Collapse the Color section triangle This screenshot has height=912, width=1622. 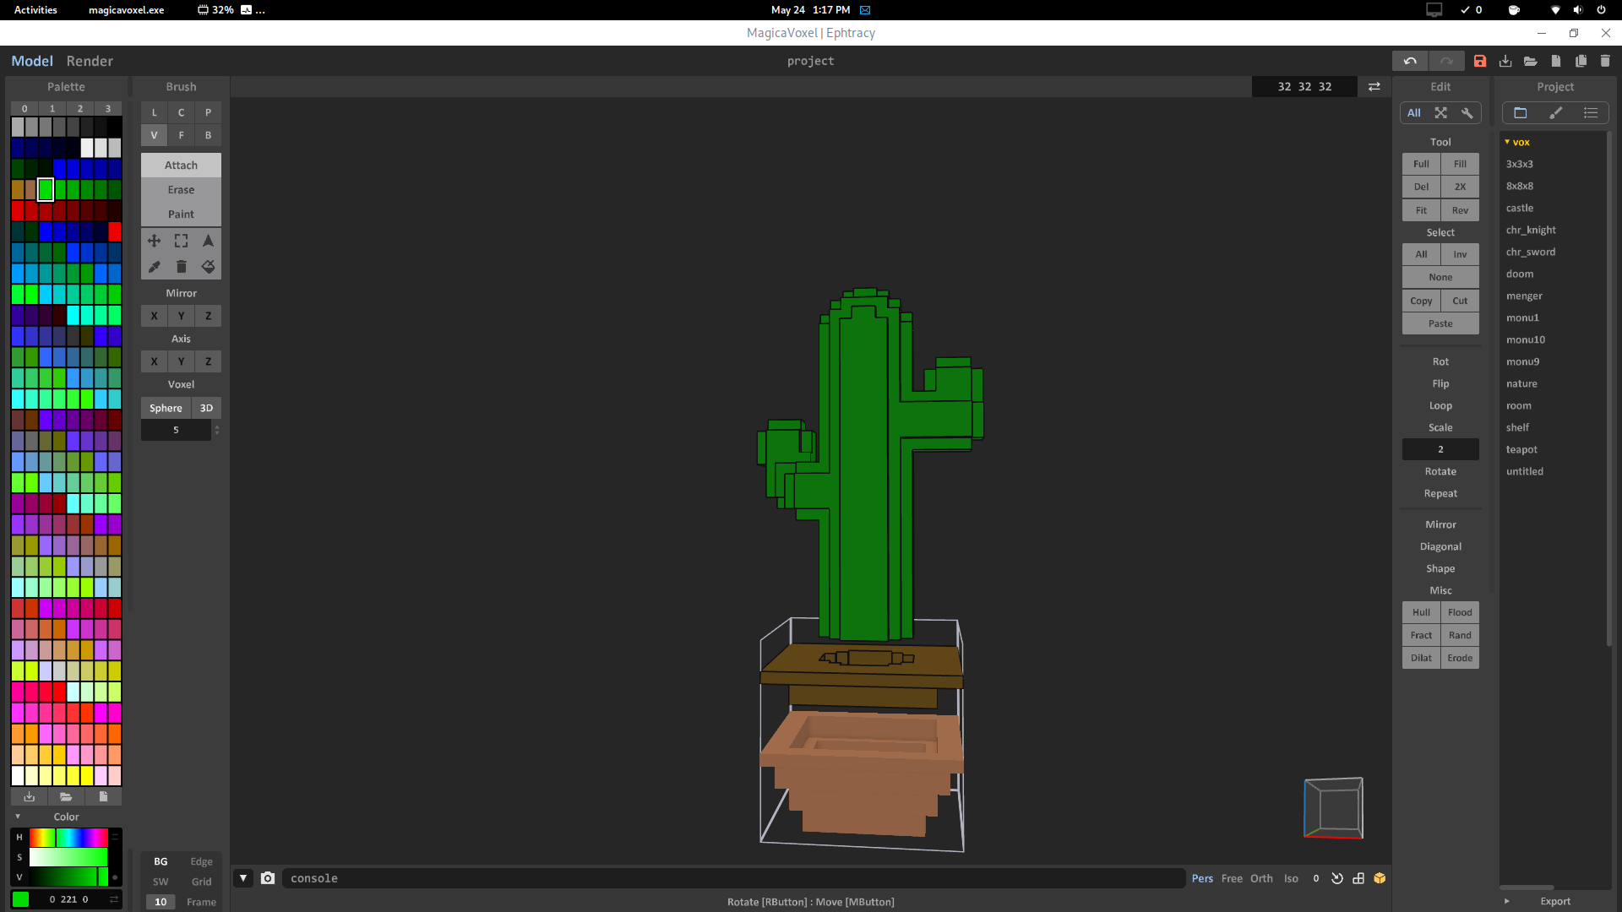click(18, 817)
